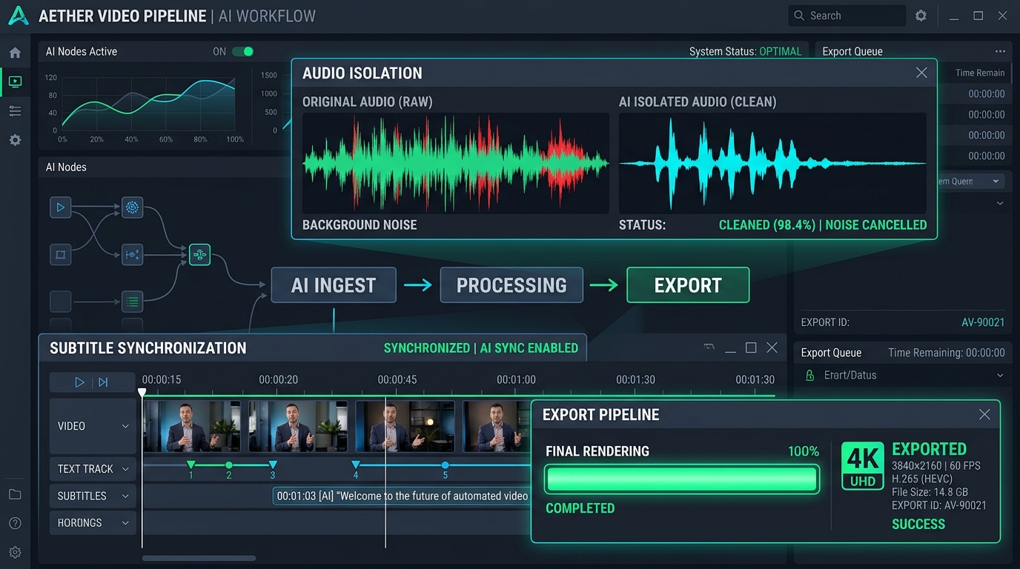Open the help question-mark icon
This screenshot has width=1020, height=569.
pyautogui.click(x=15, y=523)
